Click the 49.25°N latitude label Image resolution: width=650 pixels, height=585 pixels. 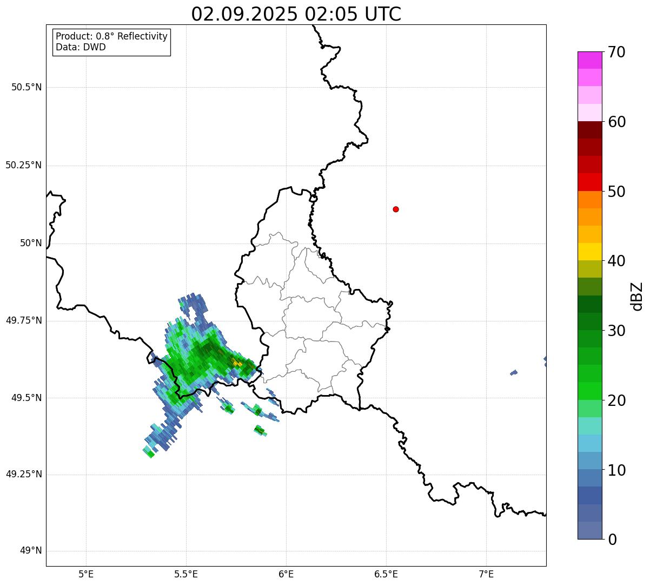click(24, 474)
